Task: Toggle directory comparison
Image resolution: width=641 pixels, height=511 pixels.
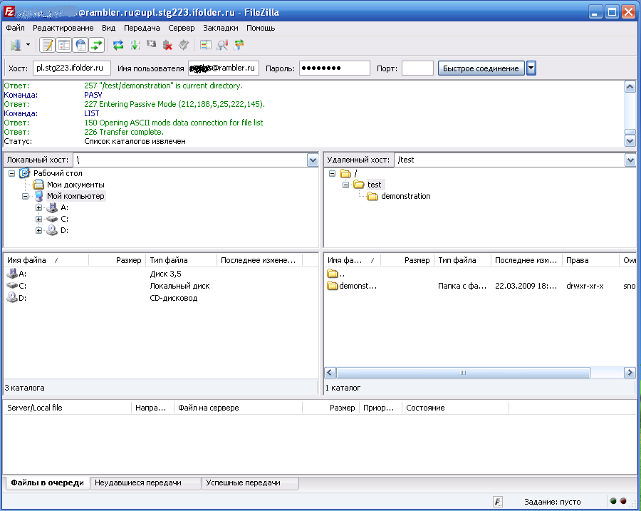Action: click(x=222, y=45)
